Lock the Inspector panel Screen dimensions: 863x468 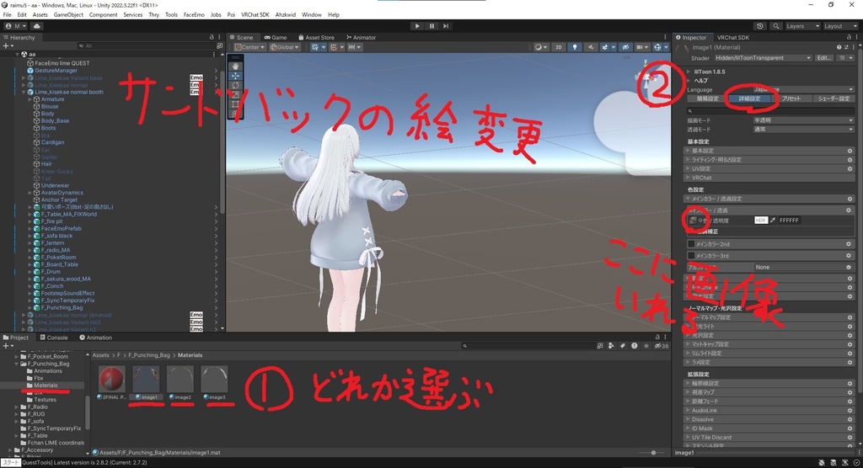pos(849,37)
